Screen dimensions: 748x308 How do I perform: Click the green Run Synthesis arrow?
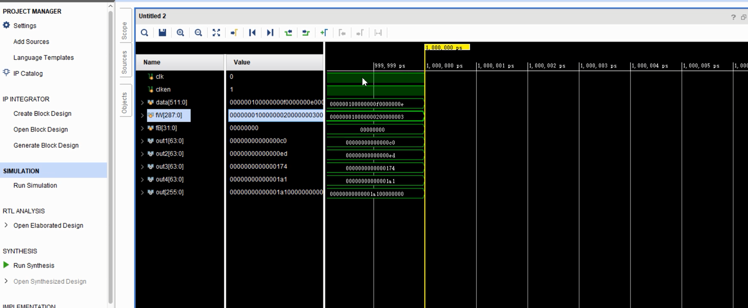(x=6, y=265)
